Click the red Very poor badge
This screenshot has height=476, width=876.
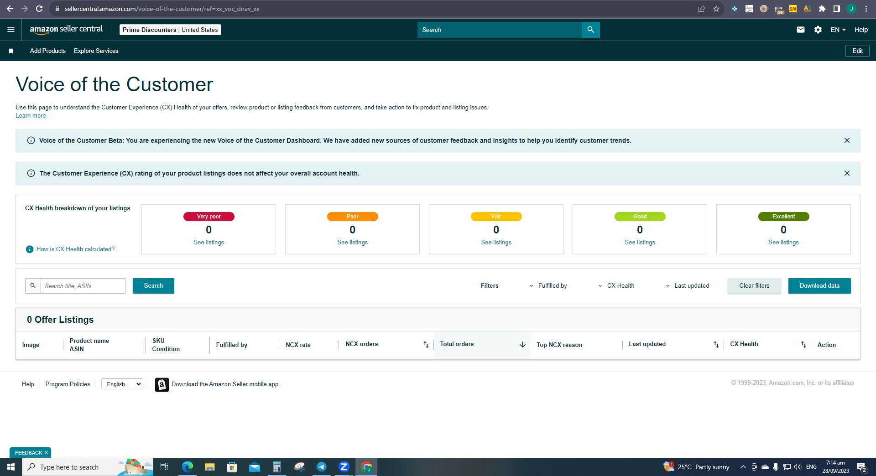pyautogui.click(x=209, y=217)
